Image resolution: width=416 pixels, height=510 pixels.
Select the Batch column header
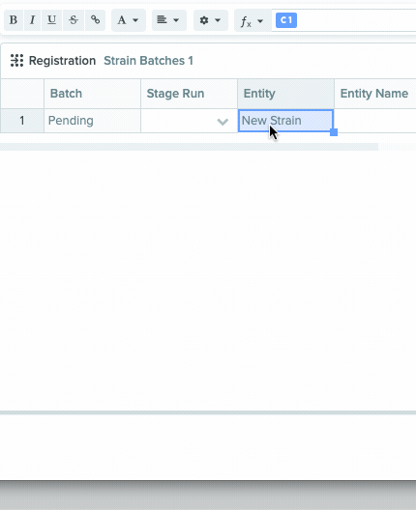(x=92, y=94)
